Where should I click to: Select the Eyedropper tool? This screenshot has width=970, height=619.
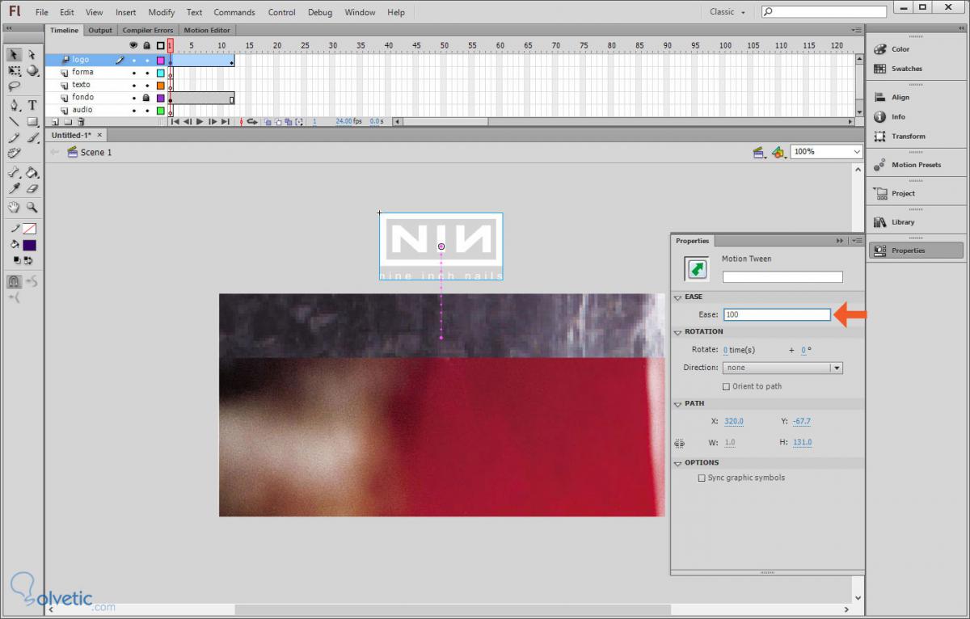pos(14,188)
